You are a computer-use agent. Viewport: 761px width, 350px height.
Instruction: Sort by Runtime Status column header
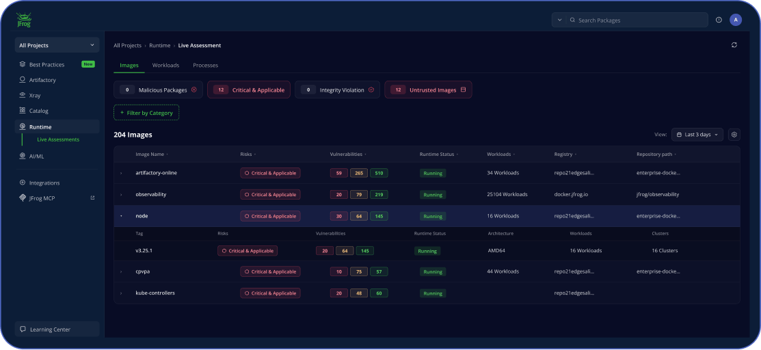coord(439,154)
